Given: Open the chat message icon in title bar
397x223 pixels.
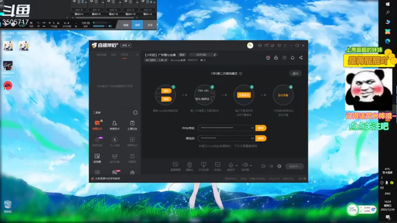Looking at the screenshot, I should [x=272, y=46].
